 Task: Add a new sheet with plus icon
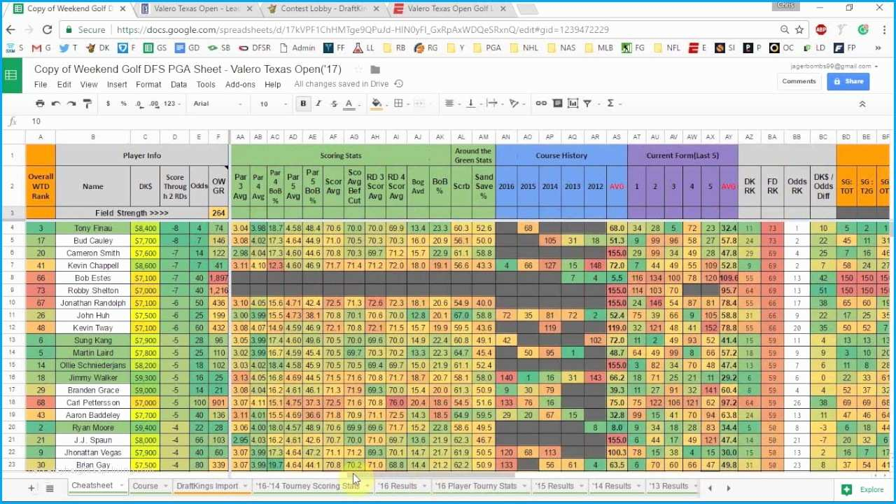pyautogui.click(x=31, y=488)
